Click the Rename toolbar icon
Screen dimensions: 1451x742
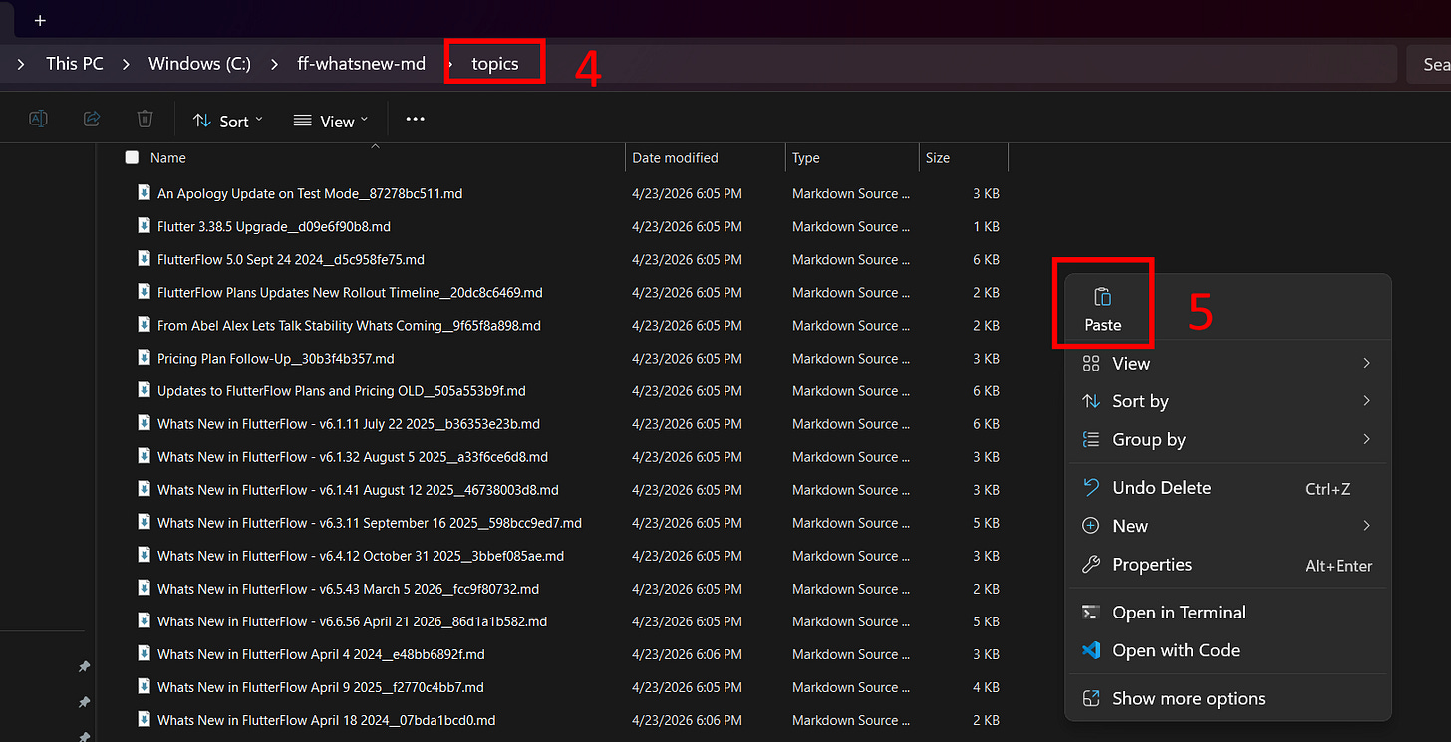(x=38, y=120)
